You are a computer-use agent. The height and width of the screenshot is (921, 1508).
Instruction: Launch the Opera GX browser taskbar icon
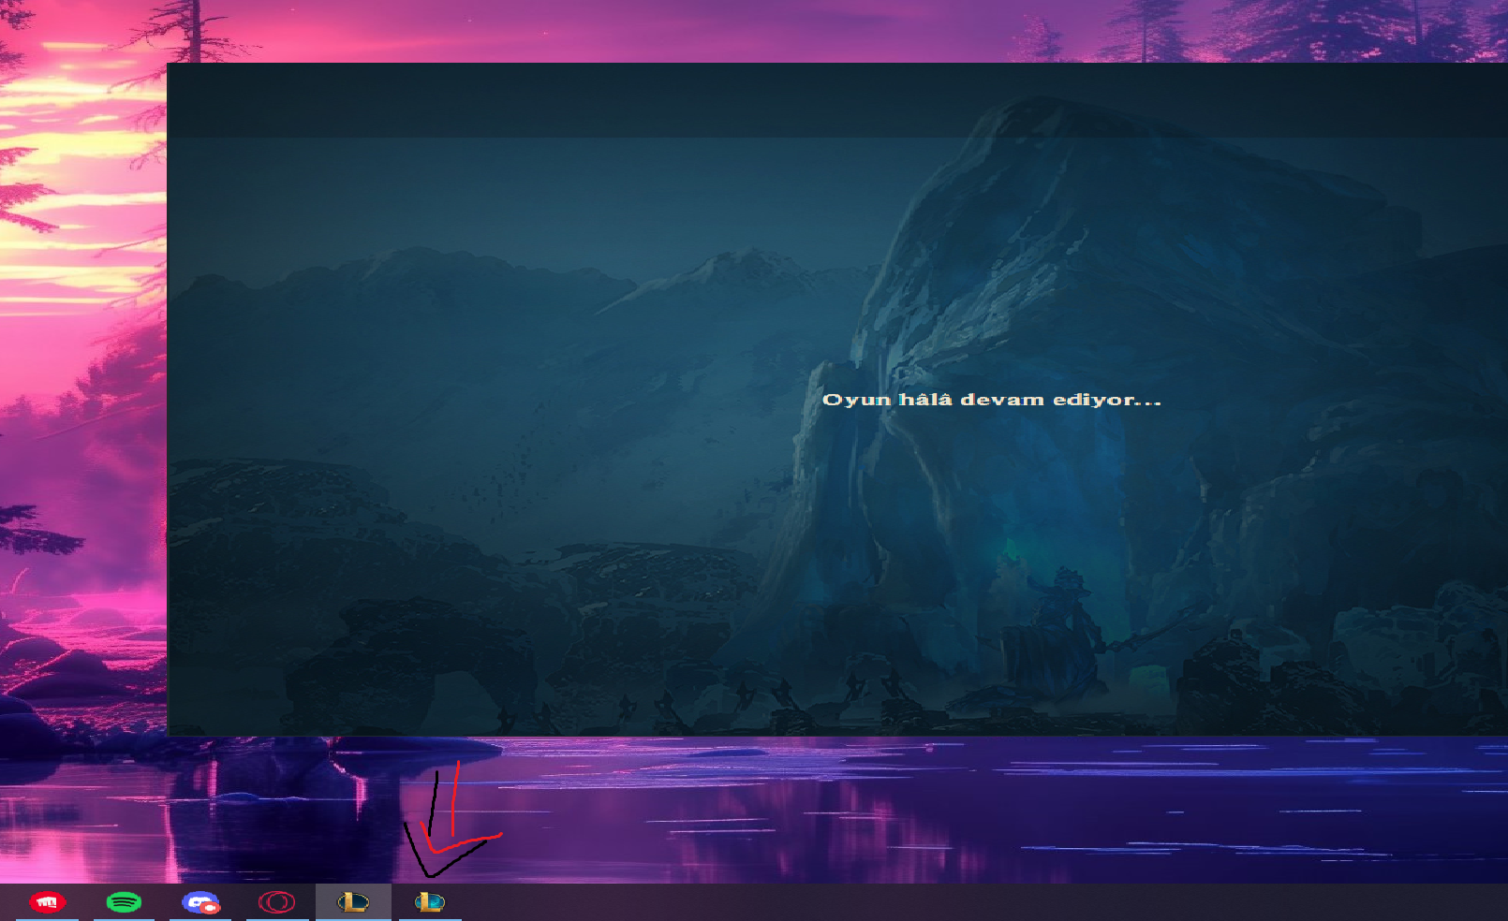point(276,902)
